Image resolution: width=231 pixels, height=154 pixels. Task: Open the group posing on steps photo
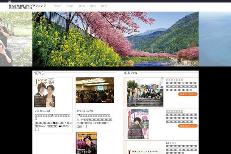(x=145, y=92)
